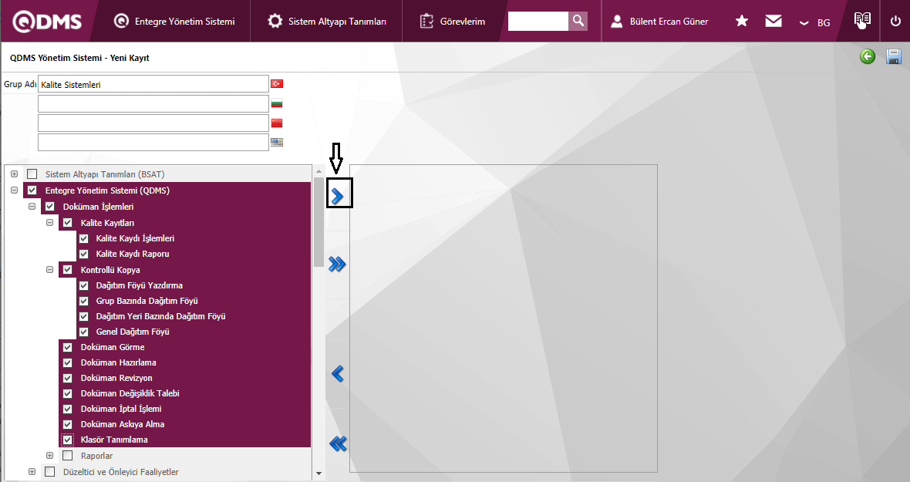Expand Düzeltici ve Önleyici Faaliyetler node

[x=32, y=472]
